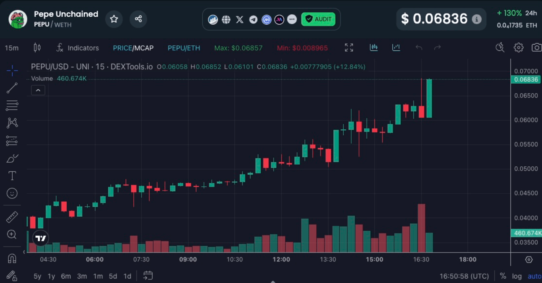Enter fullscreen chart mode icon
The height and width of the screenshot is (283, 542).
point(349,48)
